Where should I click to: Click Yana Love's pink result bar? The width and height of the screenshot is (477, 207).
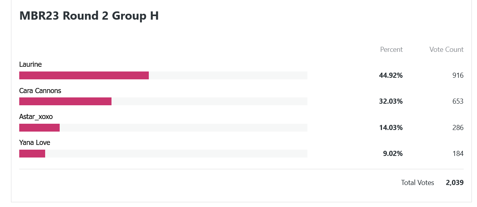click(x=32, y=154)
